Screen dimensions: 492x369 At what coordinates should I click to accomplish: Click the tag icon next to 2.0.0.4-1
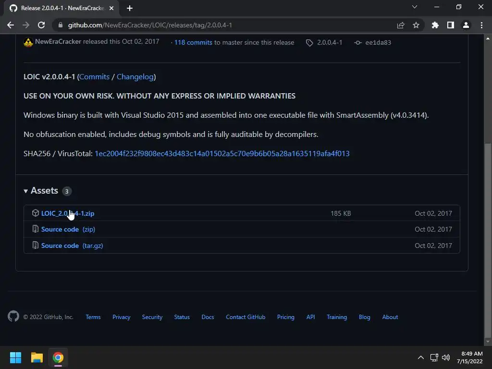[x=309, y=43]
